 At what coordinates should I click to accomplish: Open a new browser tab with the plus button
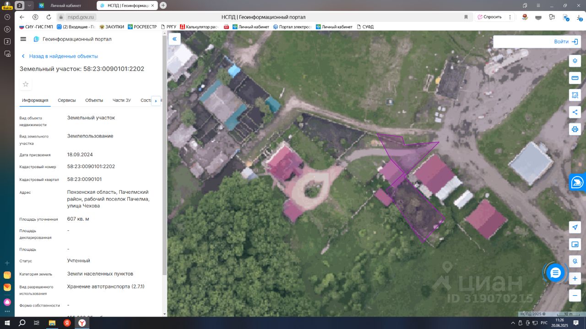point(163,5)
